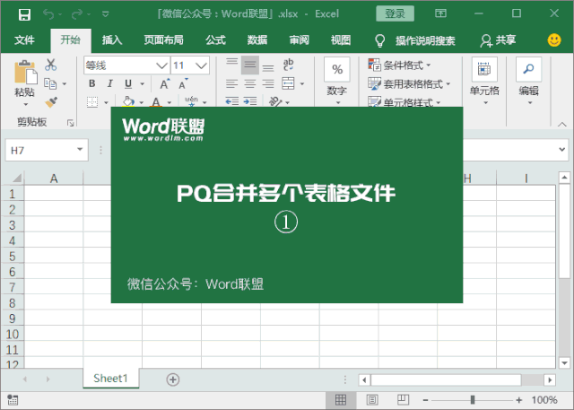The width and height of the screenshot is (574, 410).
Task: Switch to Page Break Preview icon
Action: [x=403, y=400]
